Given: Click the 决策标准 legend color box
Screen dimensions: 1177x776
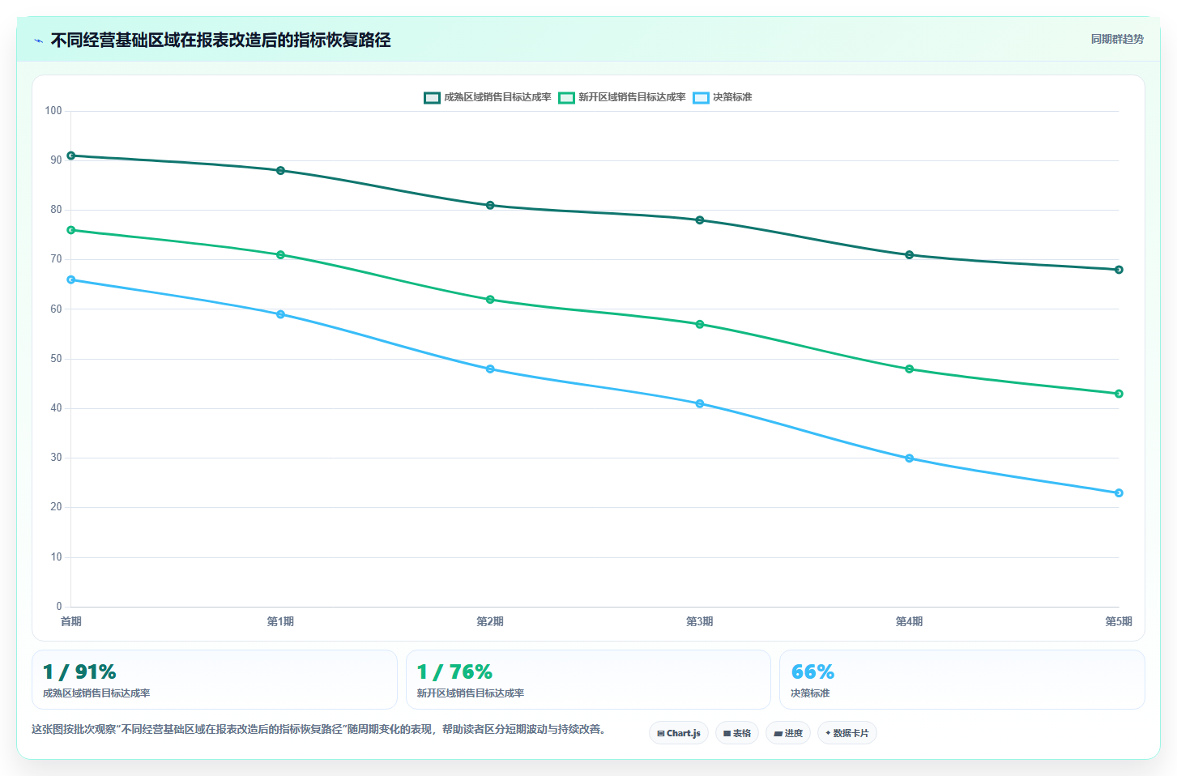Looking at the screenshot, I should point(701,98).
